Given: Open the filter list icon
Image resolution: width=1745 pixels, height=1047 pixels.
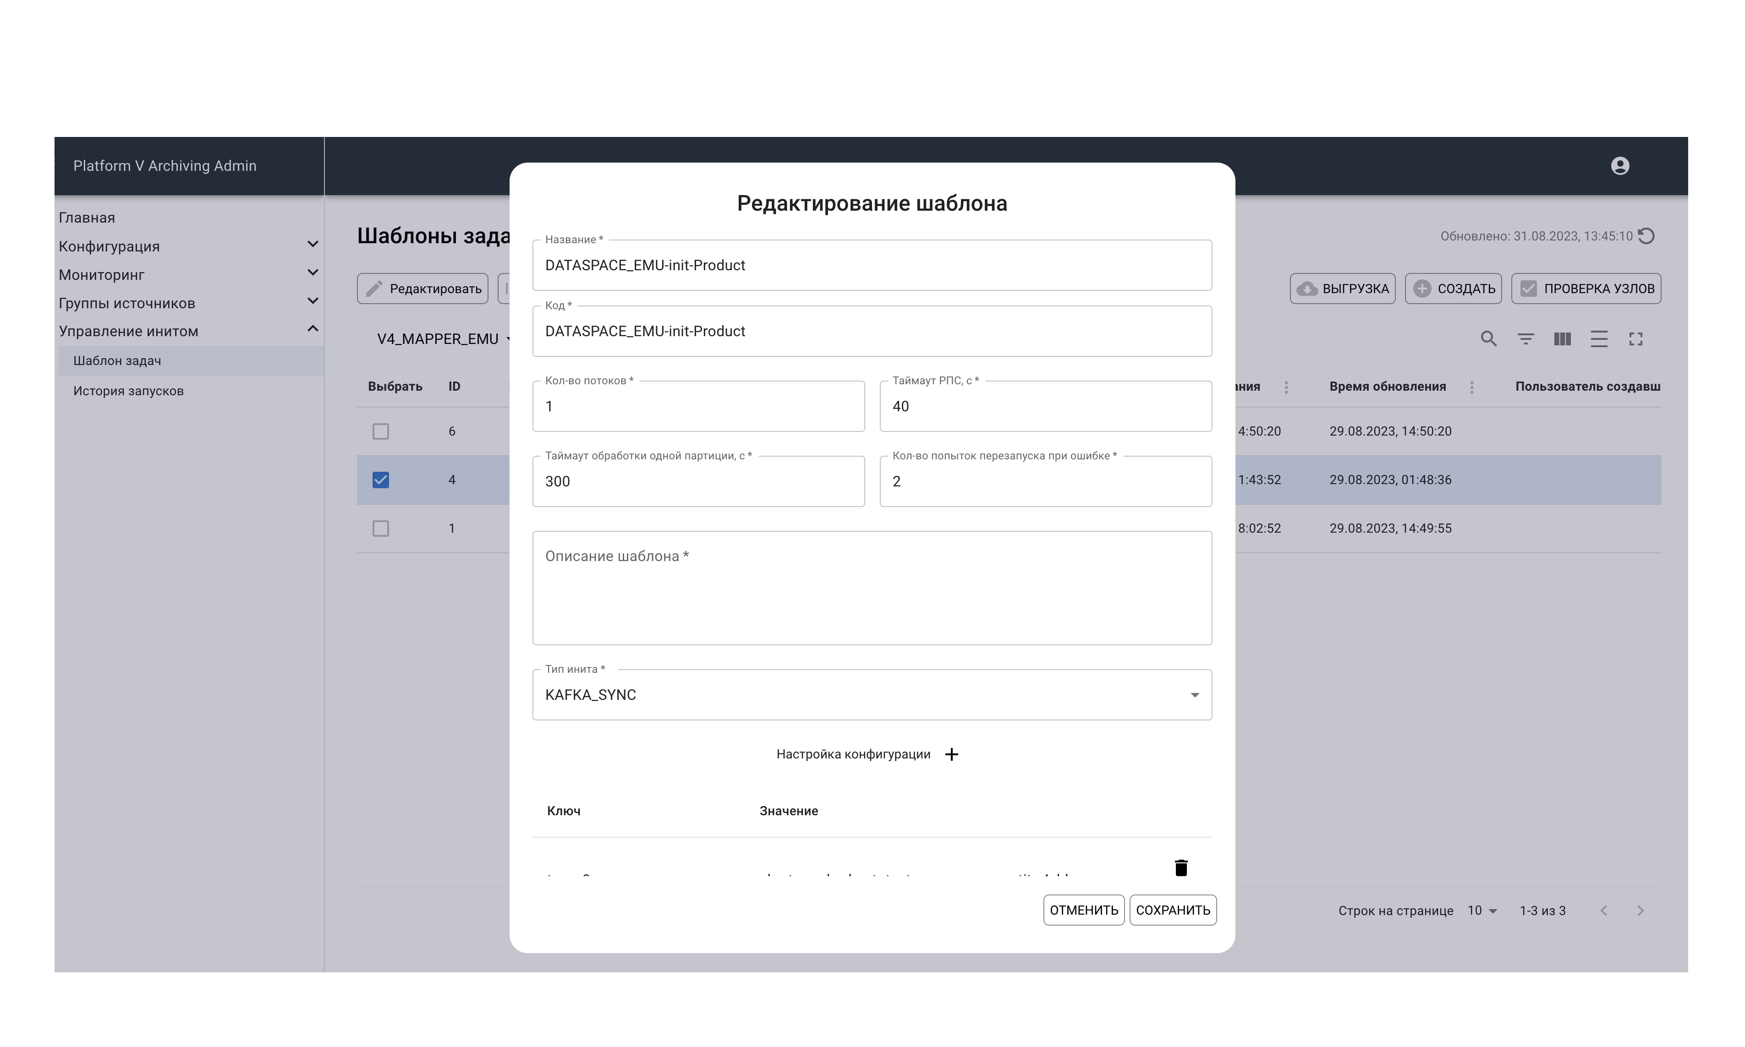Looking at the screenshot, I should click(x=1526, y=339).
